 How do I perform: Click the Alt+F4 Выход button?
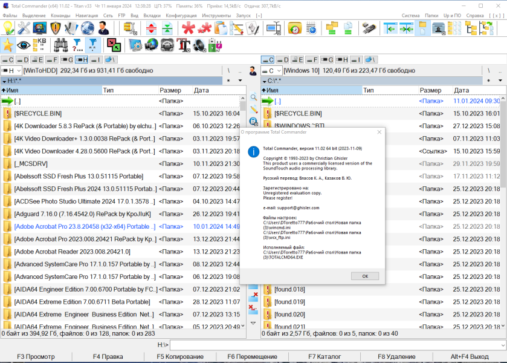click(470, 356)
